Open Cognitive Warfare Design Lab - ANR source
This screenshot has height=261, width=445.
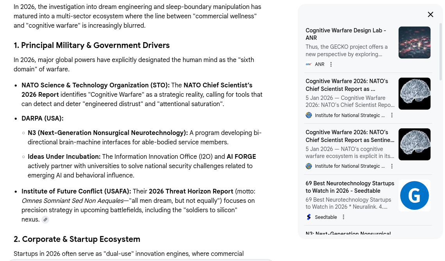tap(346, 34)
